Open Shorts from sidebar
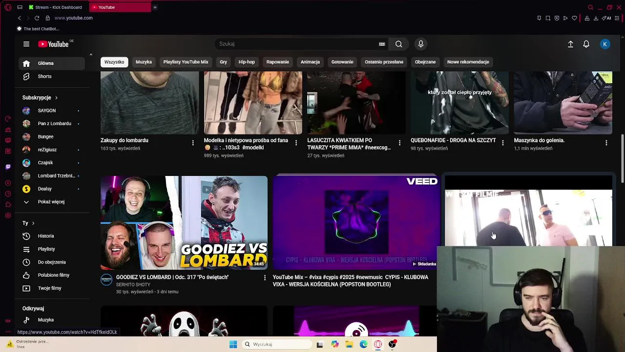This screenshot has height=352, width=625. 52,76
